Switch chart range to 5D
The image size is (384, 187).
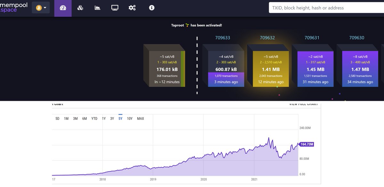[x=57, y=118]
